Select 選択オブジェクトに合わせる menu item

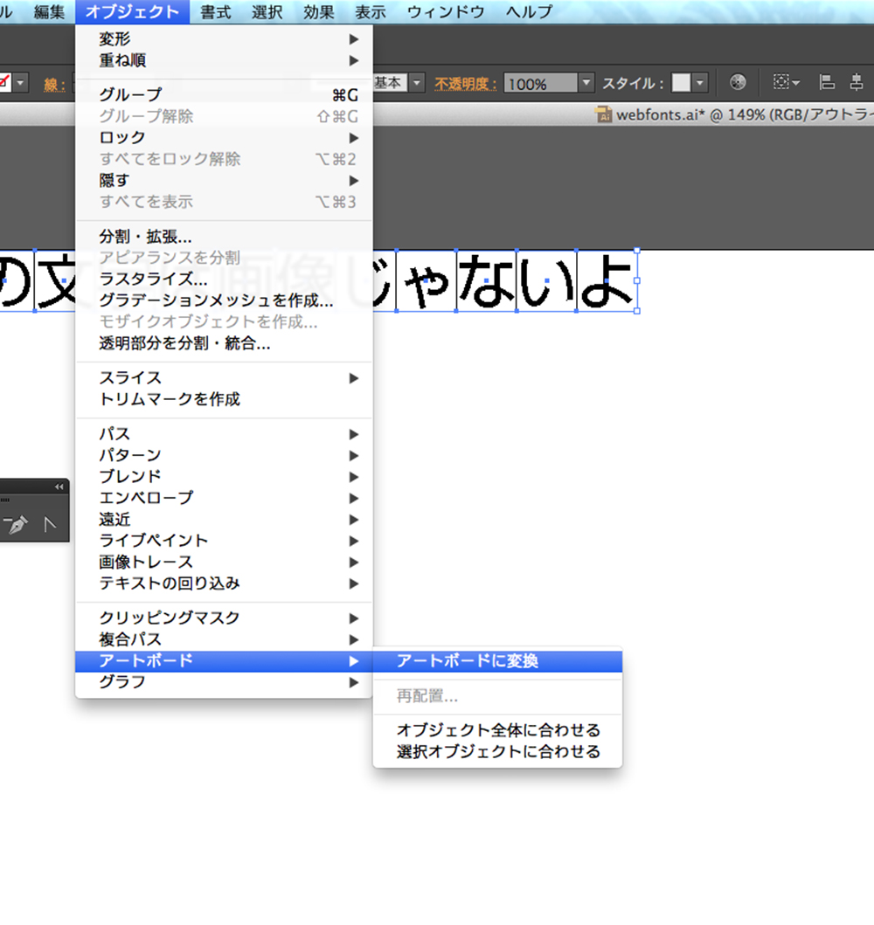point(498,752)
